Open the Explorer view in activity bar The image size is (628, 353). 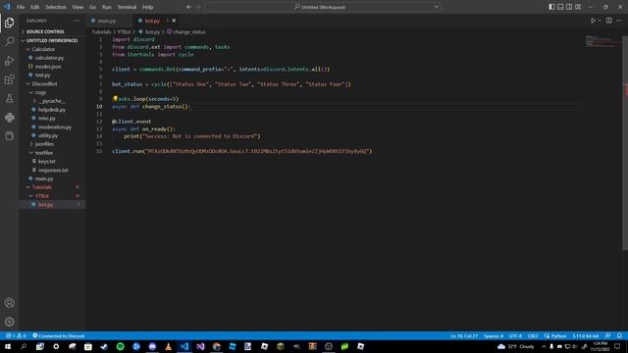tap(9, 23)
